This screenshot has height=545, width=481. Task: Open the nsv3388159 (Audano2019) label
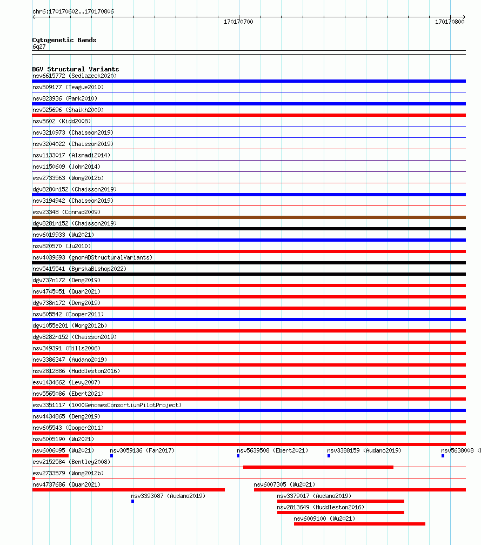click(x=364, y=450)
